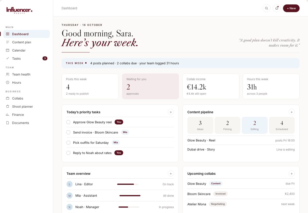
Task: Click 'posts Fri 18:00' text
Action: (285, 141)
